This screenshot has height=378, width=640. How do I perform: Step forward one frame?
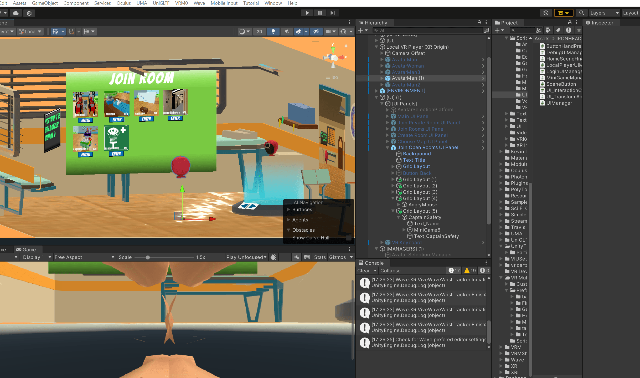point(332,13)
